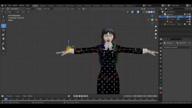The width and height of the screenshot is (192, 108).
Task: Open the Bone Constraint properties tab
Action: pos(161,88)
